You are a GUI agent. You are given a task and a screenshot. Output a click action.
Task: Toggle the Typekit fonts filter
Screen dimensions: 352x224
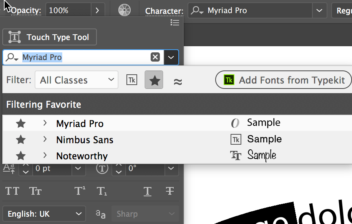(x=132, y=80)
